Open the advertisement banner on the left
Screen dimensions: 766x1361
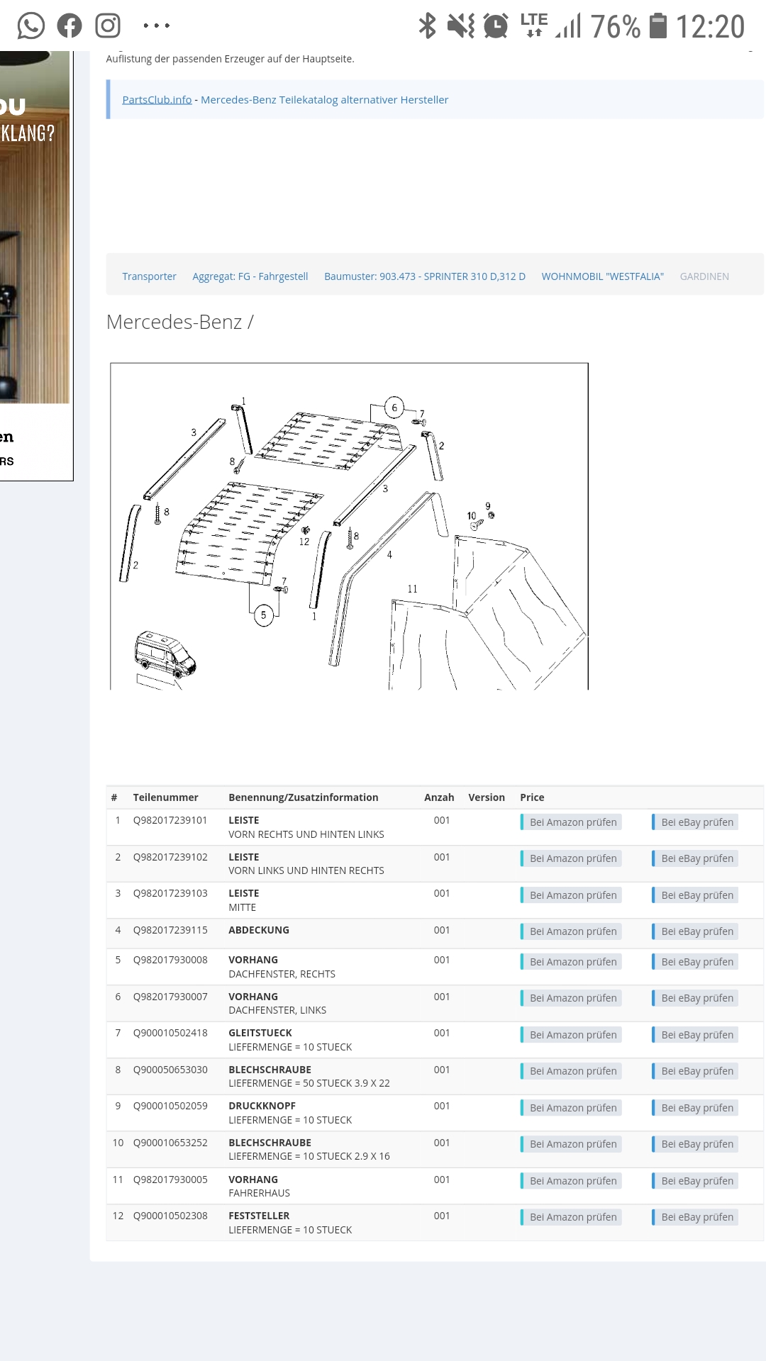36,266
